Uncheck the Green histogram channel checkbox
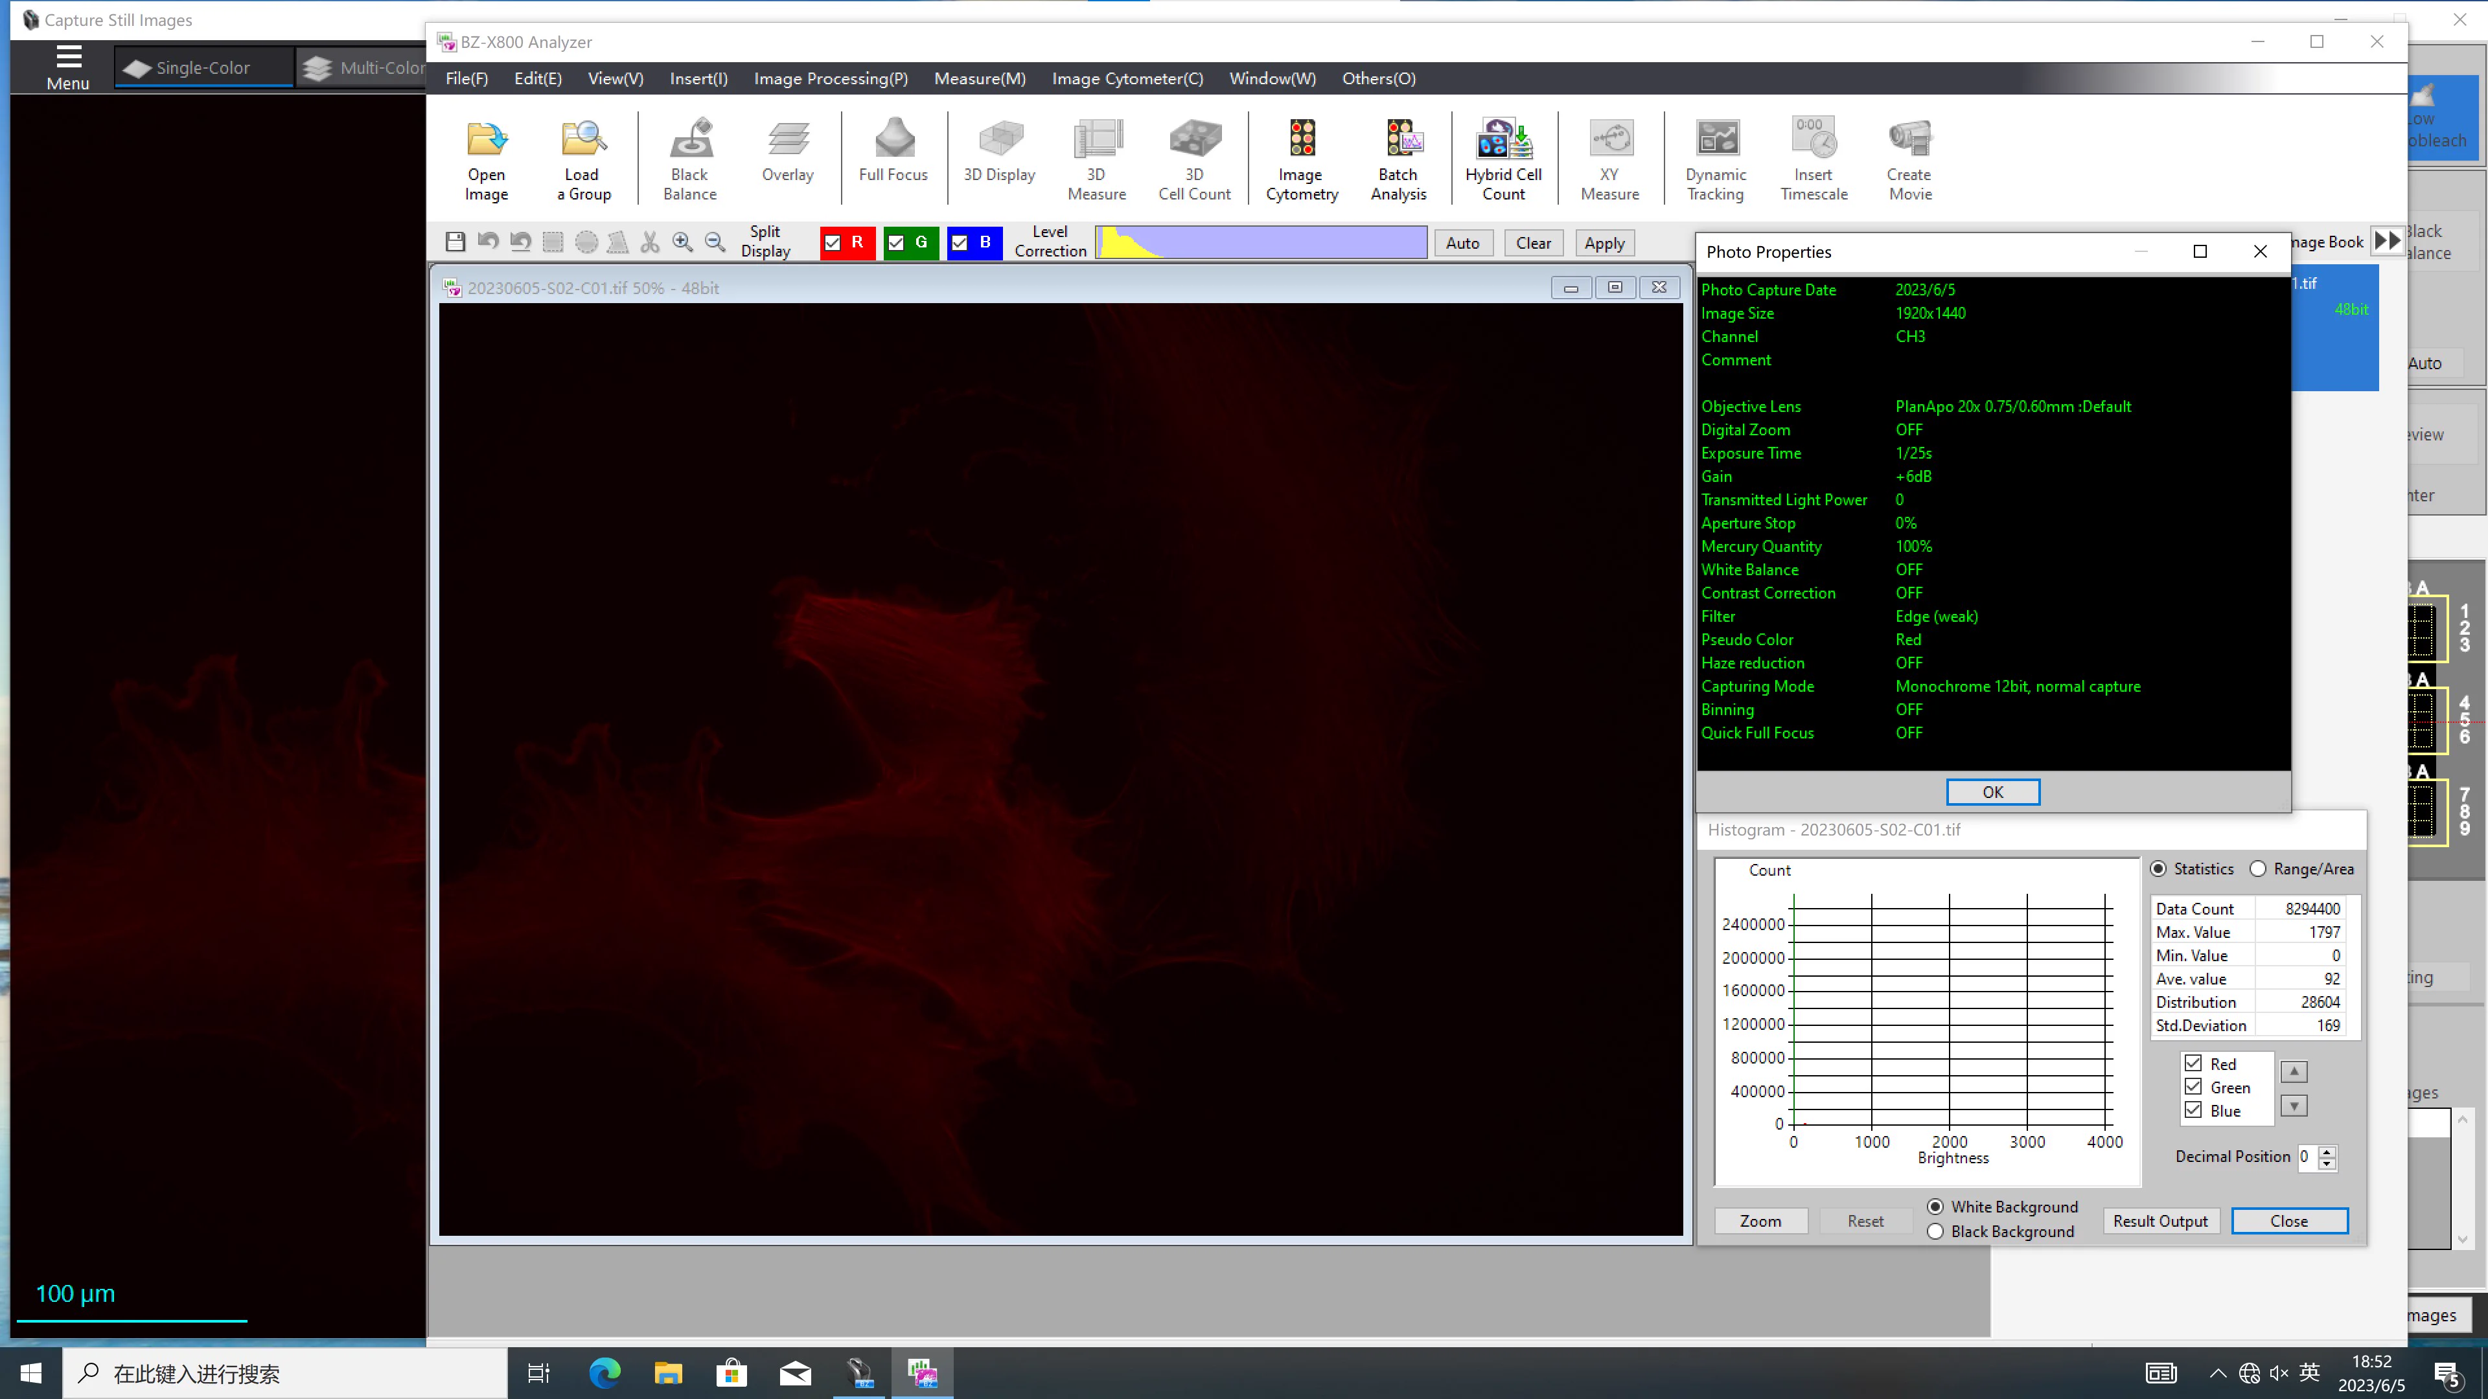Screen dimensions: 2488x1399 (x=2193, y=1087)
